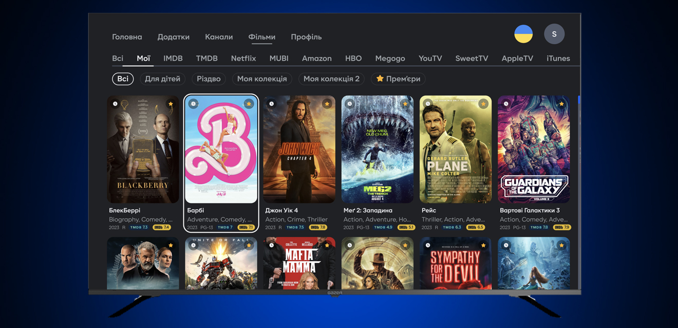Click the clock icon on the Plane poster
The image size is (678, 328).
click(x=428, y=104)
